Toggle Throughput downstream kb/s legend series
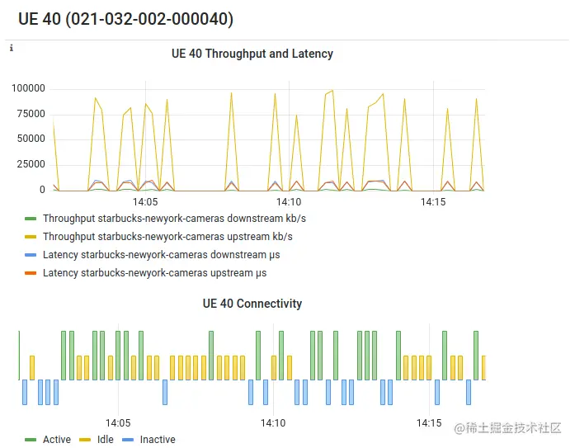 174,219
